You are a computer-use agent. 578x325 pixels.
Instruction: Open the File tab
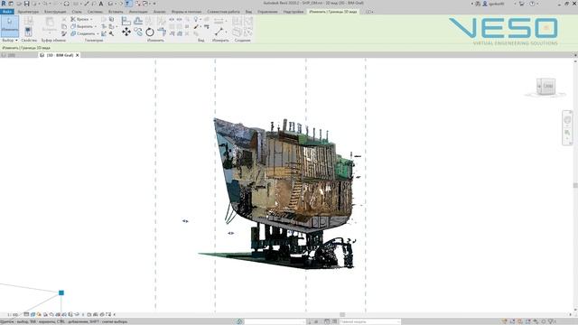coord(7,12)
